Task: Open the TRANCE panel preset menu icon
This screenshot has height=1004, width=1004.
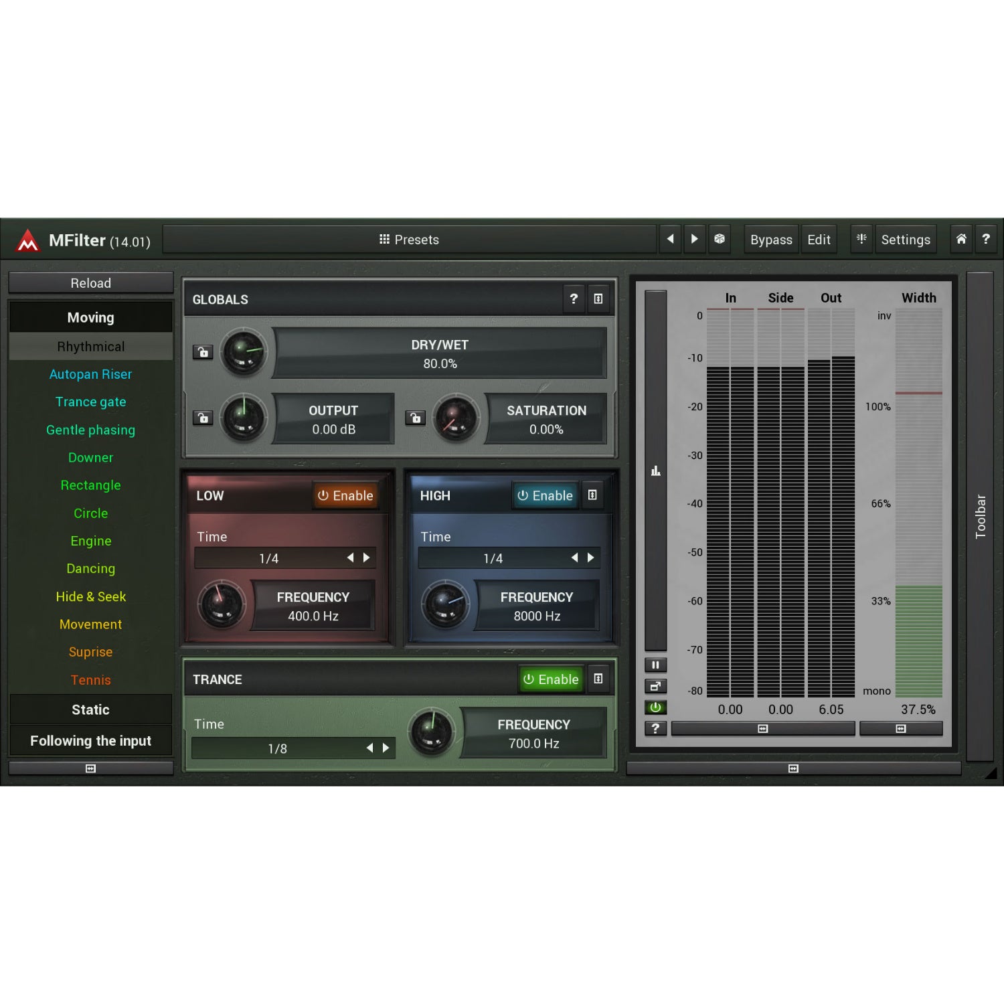Action: (598, 679)
